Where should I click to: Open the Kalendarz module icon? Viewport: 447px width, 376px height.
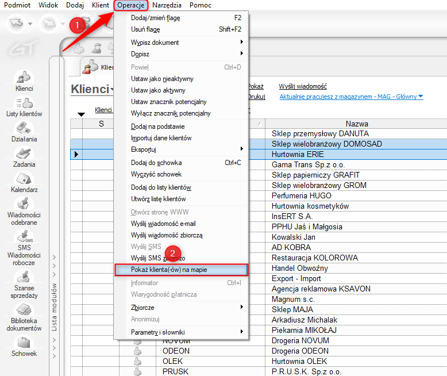pos(24,182)
